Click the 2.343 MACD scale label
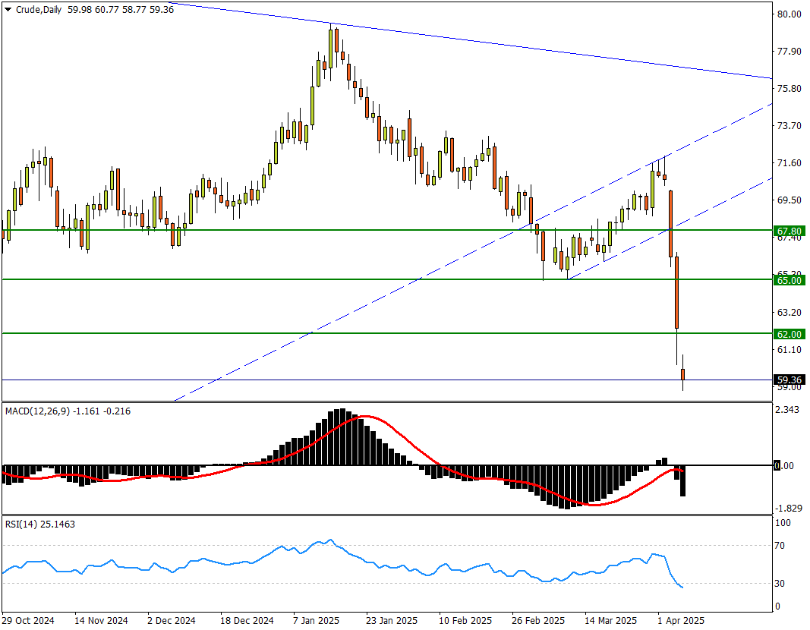Image resolution: width=810 pixels, height=630 pixels. (x=789, y=411)
